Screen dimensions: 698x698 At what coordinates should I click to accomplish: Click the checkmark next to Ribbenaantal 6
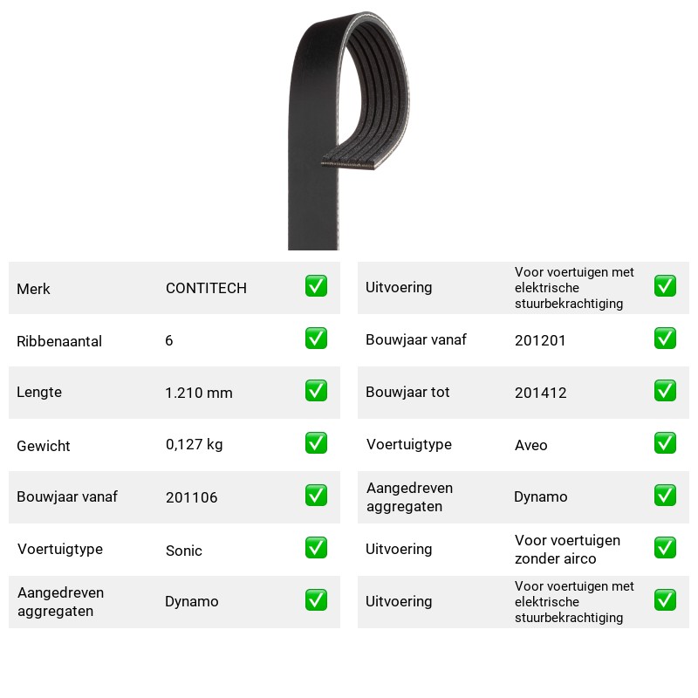pos(316,339)
